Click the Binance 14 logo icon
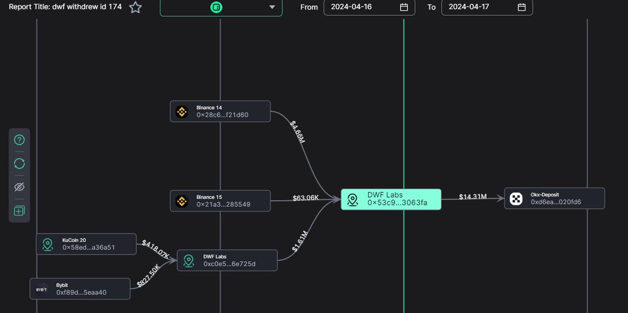Viewport: 628px width, 313px height. click(x=182, y=112)
